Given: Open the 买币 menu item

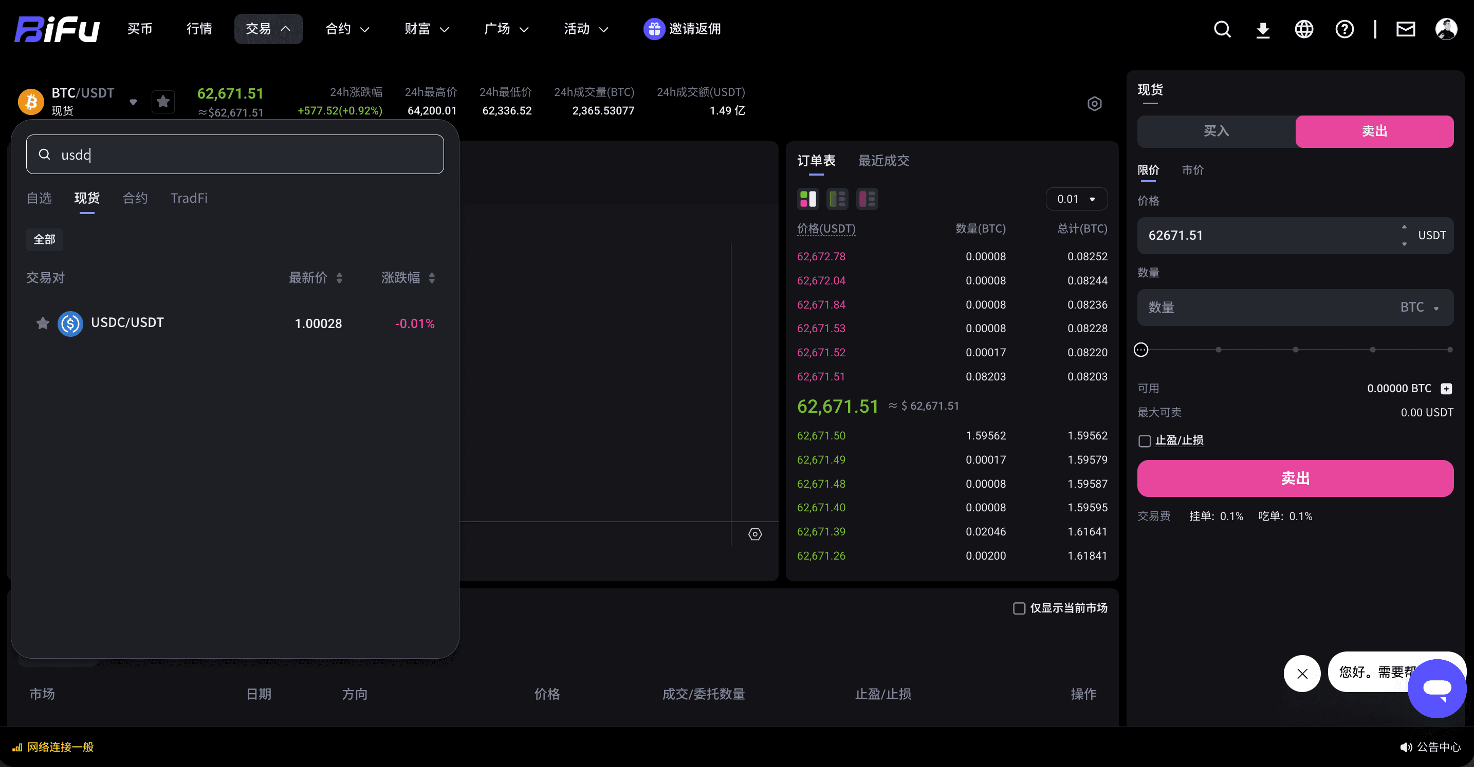Looking at the screenshot, I should click(140, 29).
